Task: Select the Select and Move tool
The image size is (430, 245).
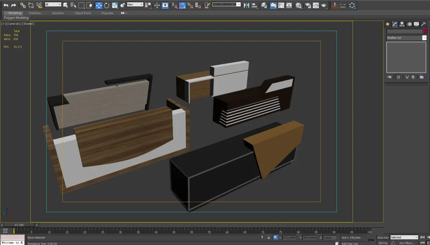Action: [x=99, y=5]
